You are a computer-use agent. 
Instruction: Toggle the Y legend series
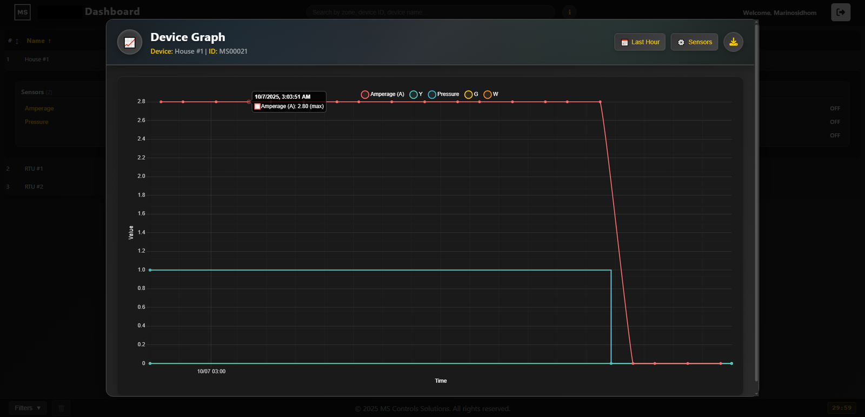point(416,95)
